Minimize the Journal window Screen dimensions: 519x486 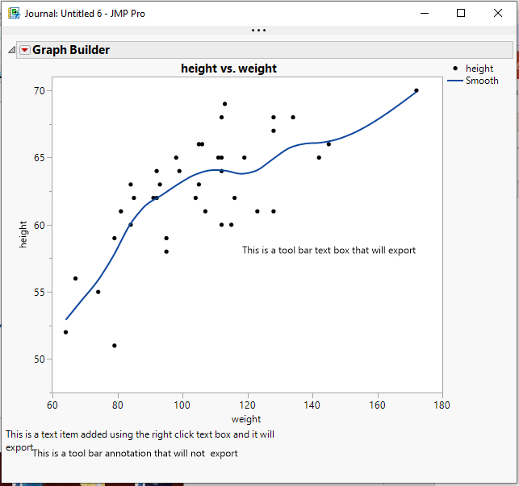tap(425, 13)
